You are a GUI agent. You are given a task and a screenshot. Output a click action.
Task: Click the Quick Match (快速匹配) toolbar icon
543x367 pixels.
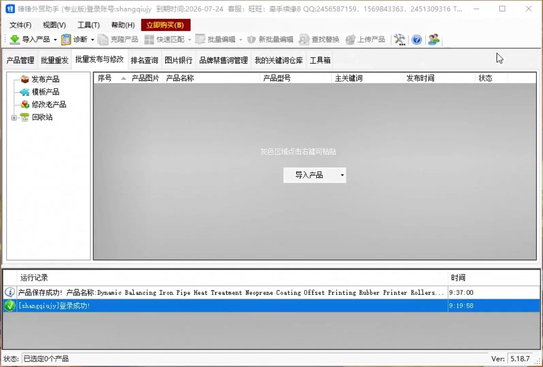point(149,39)
